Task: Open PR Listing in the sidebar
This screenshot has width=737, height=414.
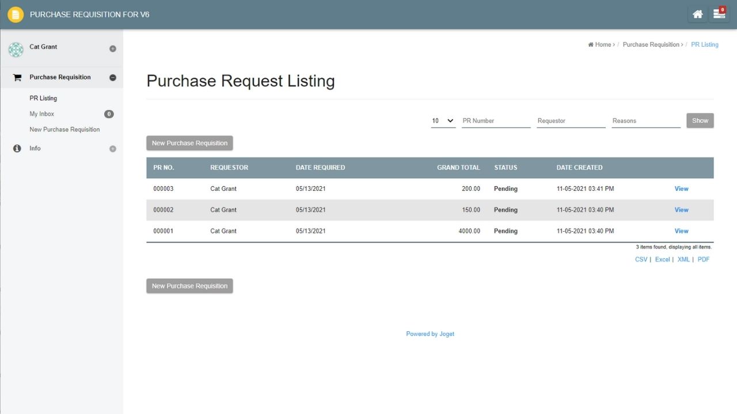Action: coord(43,98)
